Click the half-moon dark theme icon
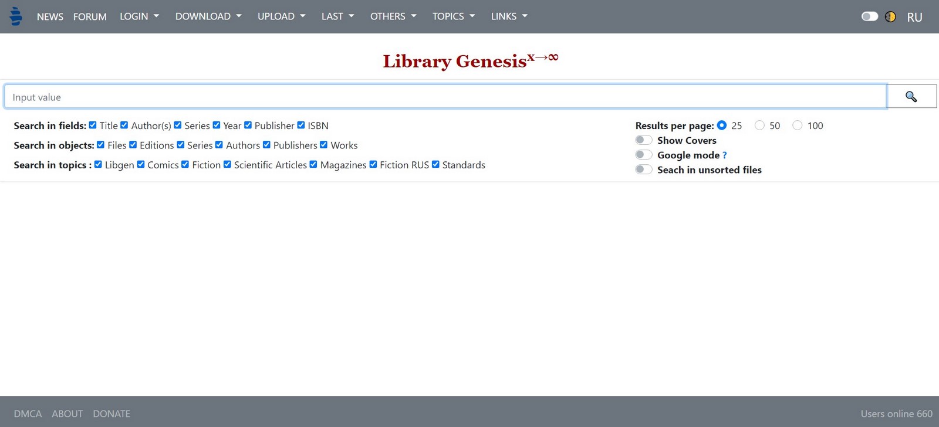939x427 pixels. pos(890,16)
